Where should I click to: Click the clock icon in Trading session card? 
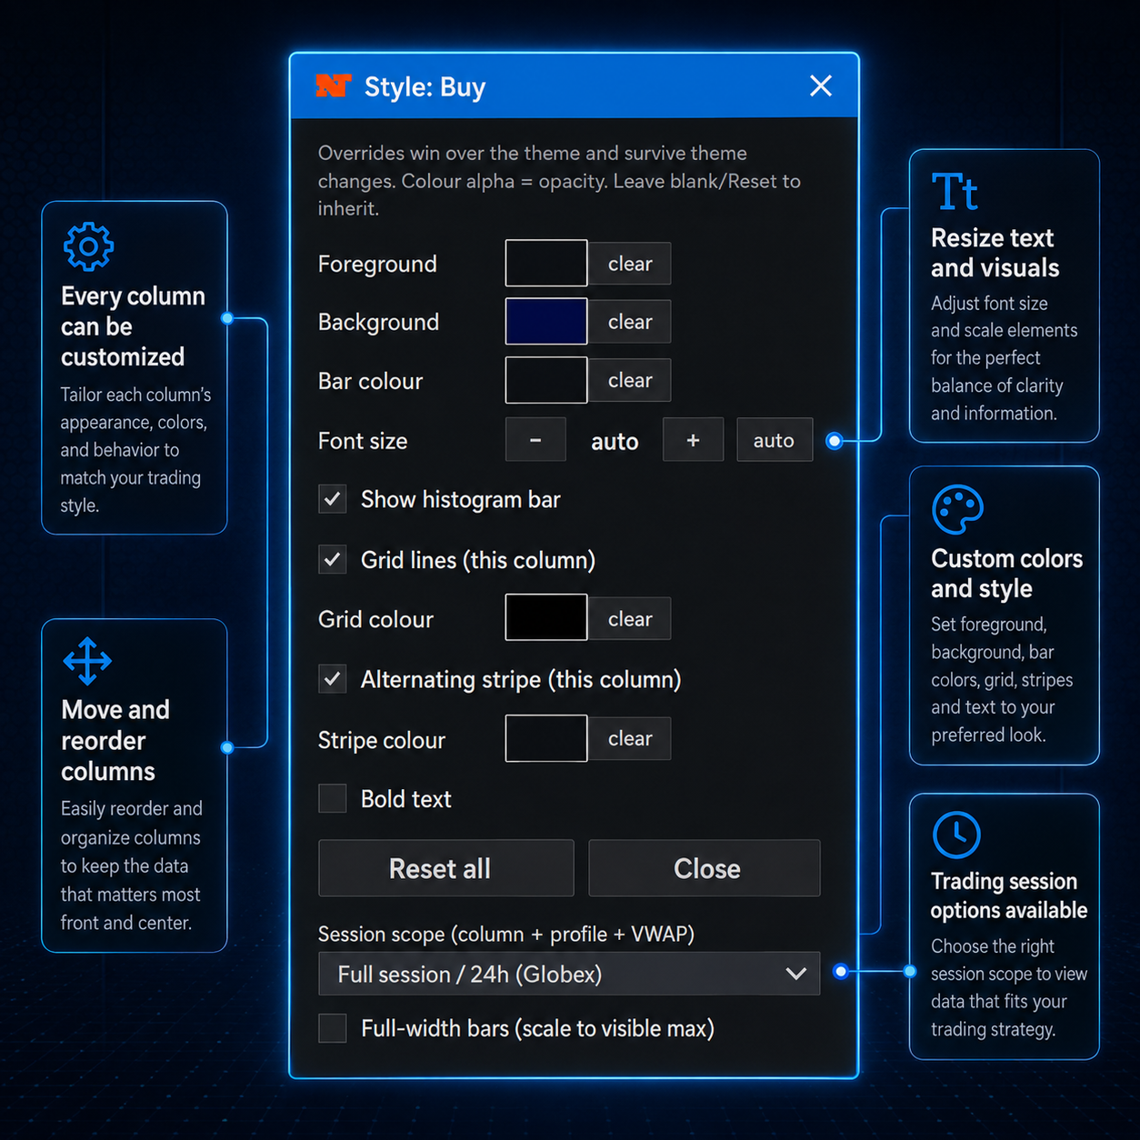[956, 835]
